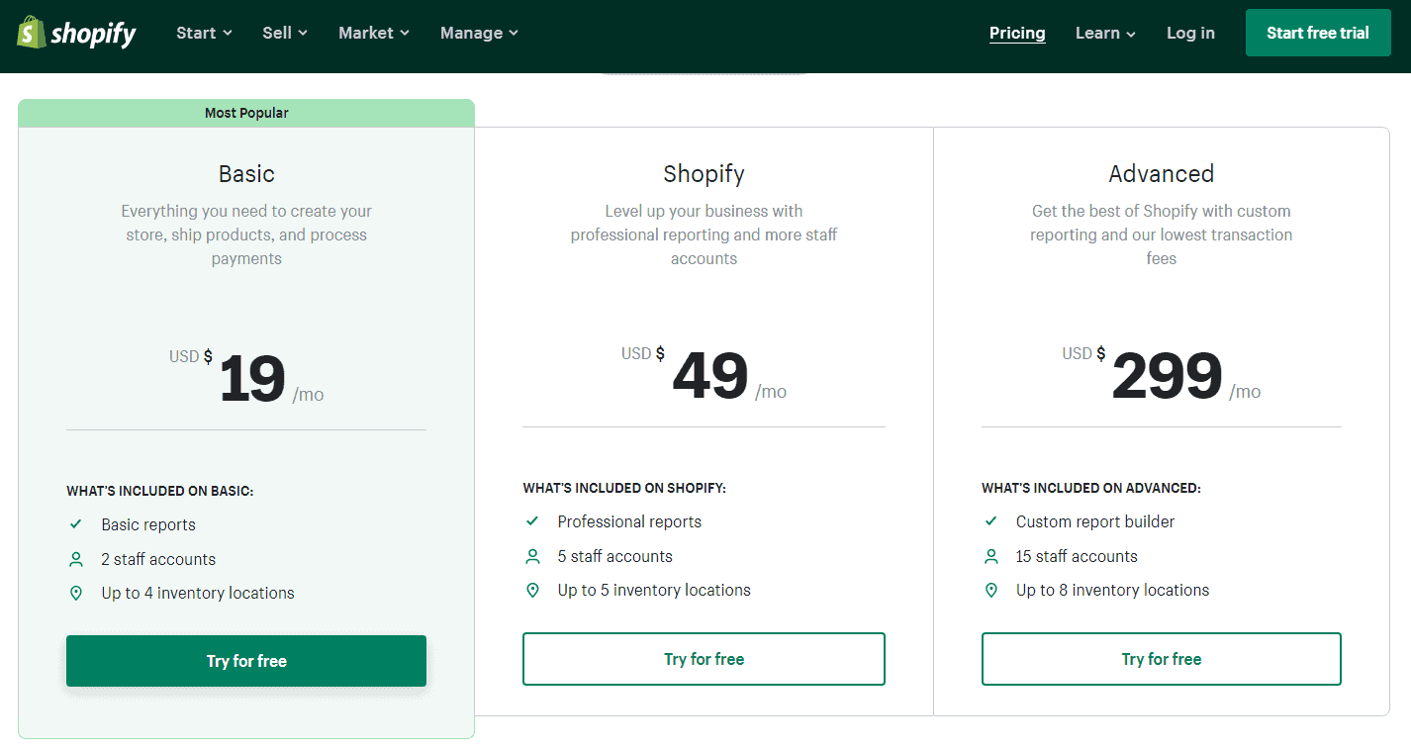Click the Basic plan description text
This screenshot has height=751, width=1411.
[x=246, y=235]
